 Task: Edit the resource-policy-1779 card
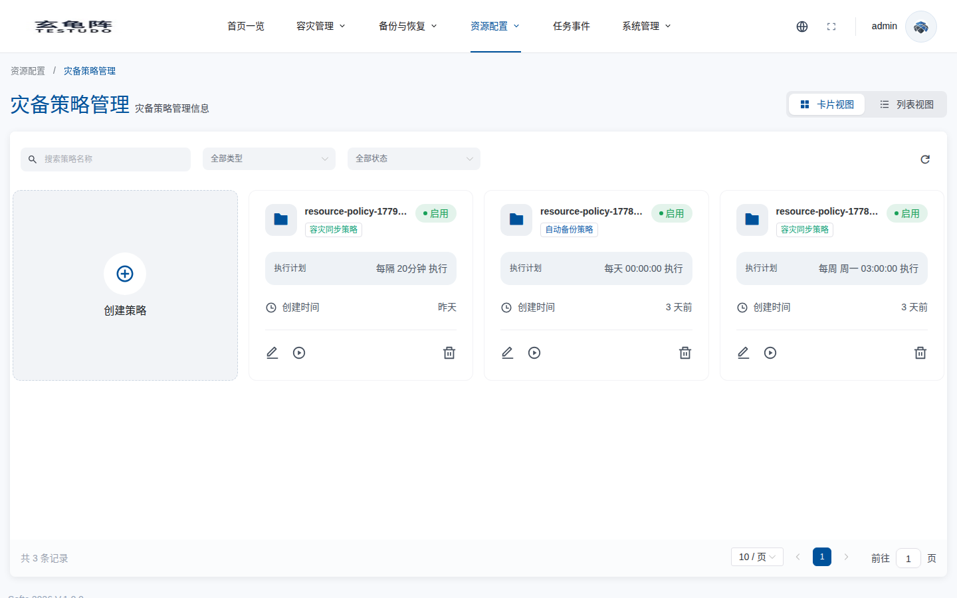tap(272, 353)
